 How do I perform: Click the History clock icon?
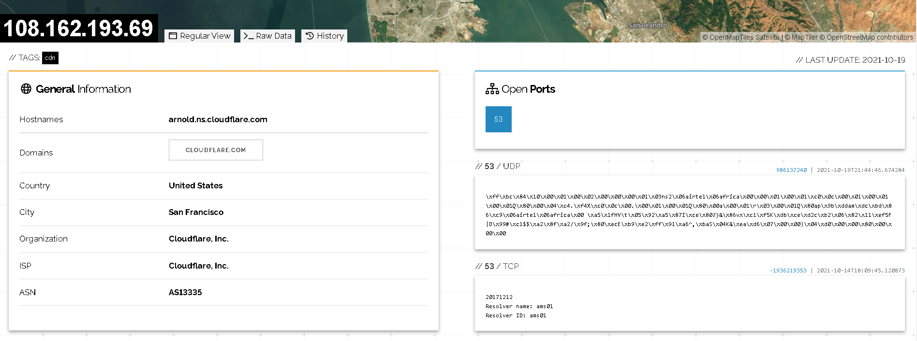coord(310,36)
